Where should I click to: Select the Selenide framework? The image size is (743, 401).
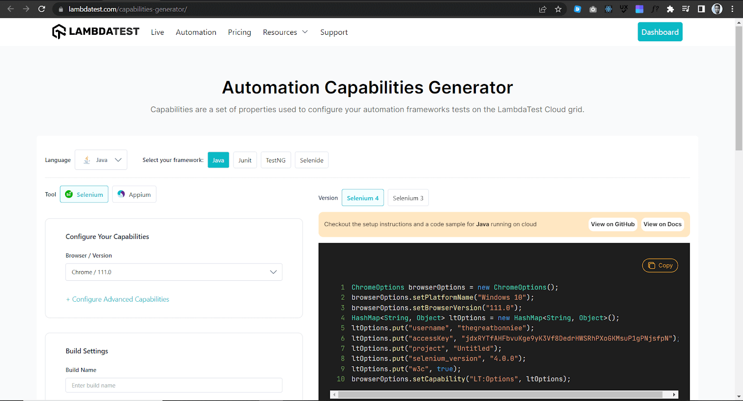pyautogui.click(x=312, y=160)
